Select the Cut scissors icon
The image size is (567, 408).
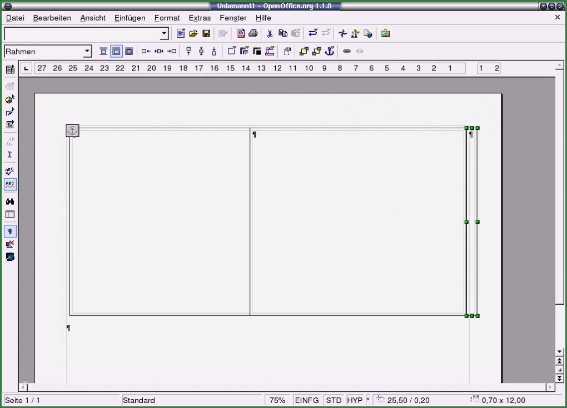pos(270,33)
